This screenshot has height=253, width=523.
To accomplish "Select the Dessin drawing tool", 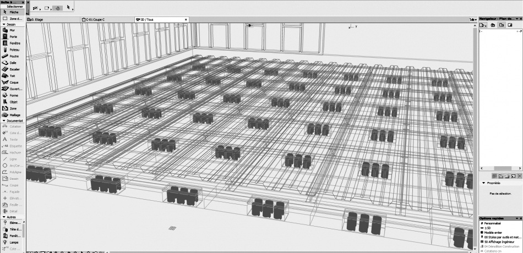I will [x=12, y=179].
